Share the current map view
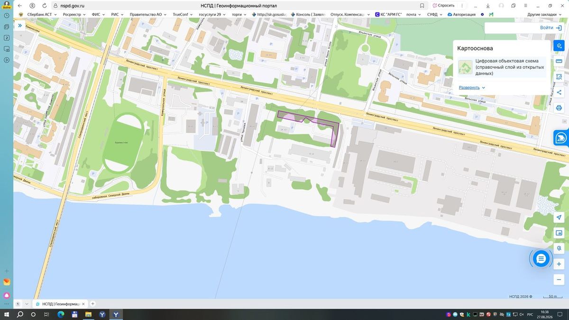The width and height of the screenshot is (569, 320). pyautogui.click(x=559, y=92)
